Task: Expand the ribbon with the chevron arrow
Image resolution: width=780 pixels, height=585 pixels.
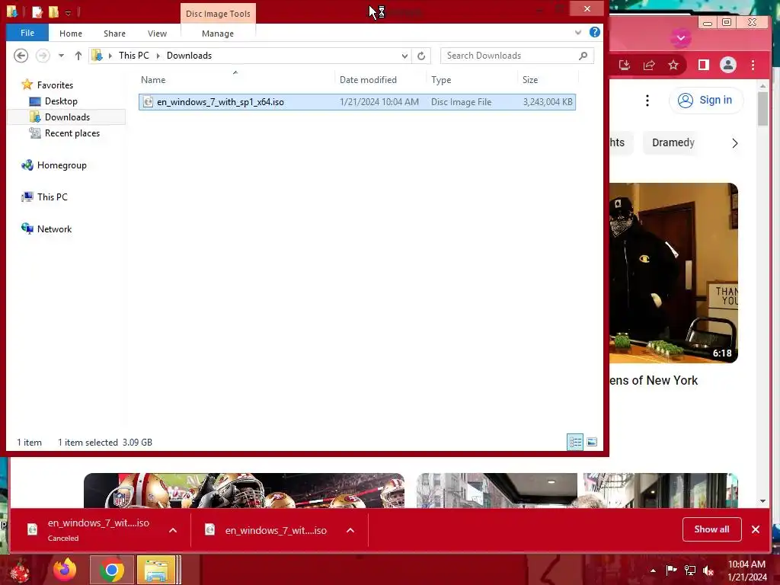Action: pyautogui.click(x=578, y=32)
